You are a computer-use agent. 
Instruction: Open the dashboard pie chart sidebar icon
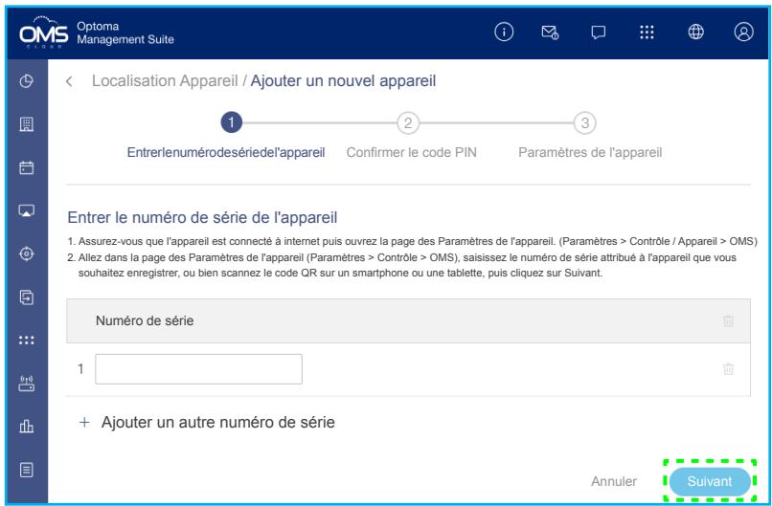[27, 81]
